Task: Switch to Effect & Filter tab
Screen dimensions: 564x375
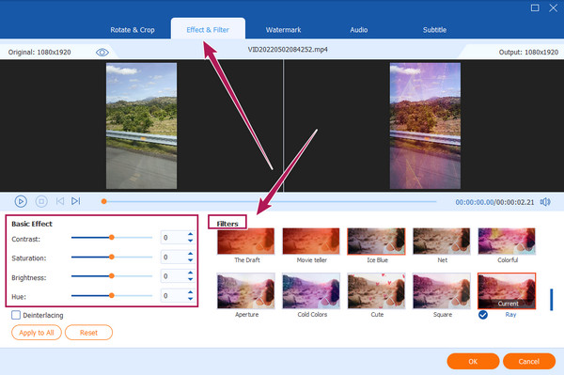Action: pyautogui.click(x=208, y=30)
